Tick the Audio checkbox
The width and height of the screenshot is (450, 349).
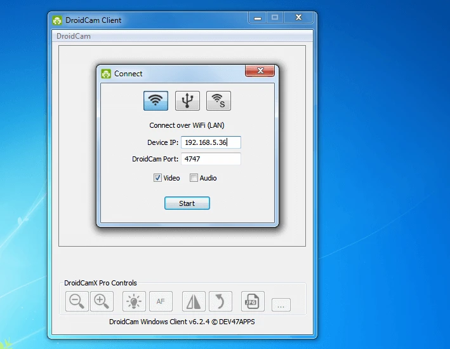pyautogui.click(x=194, y=178)
